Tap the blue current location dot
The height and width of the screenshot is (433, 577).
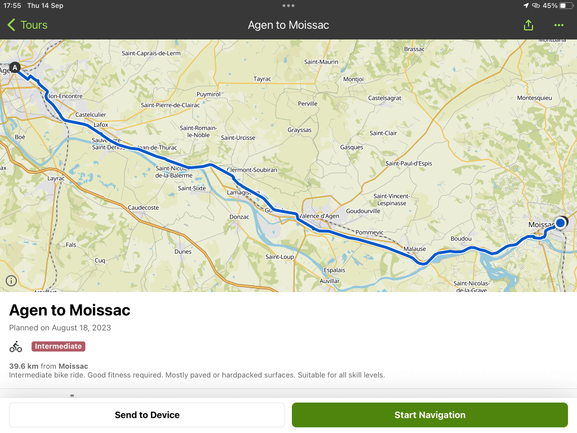[x=560, y=223]
